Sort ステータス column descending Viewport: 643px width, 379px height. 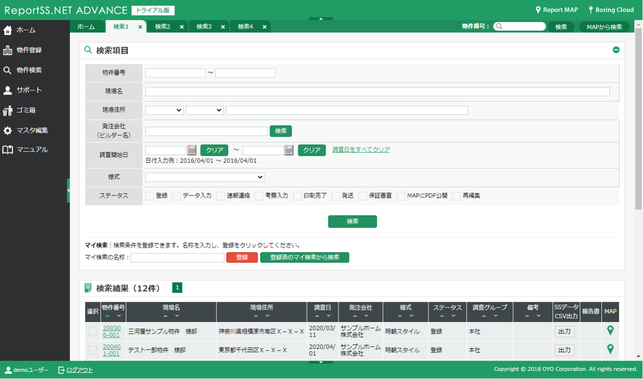(453, 316)
